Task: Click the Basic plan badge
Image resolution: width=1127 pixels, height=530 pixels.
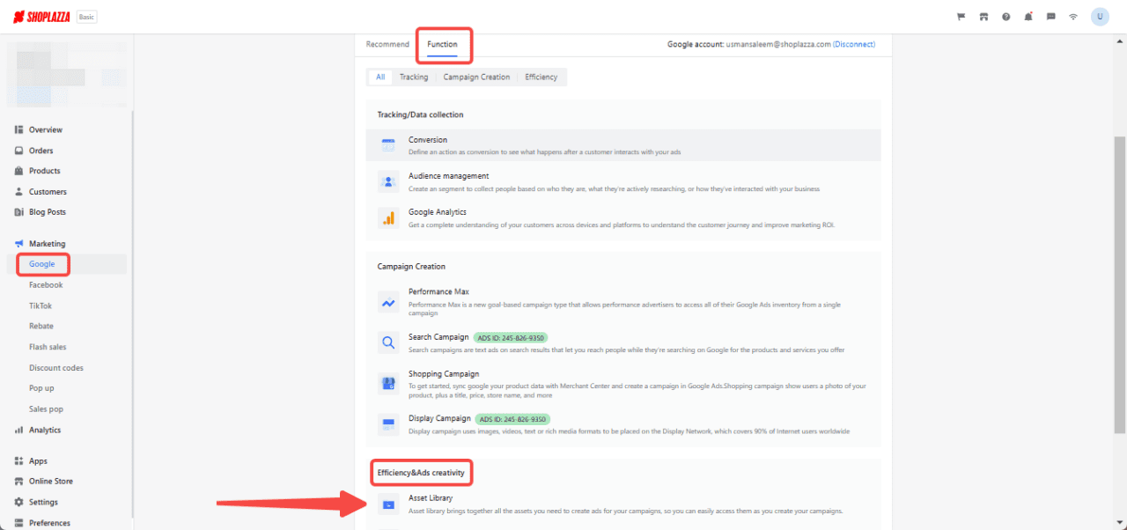Action: pos(86,17)
